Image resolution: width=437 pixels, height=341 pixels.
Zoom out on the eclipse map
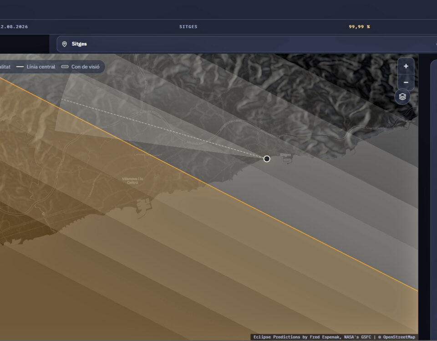pos(406,82)
